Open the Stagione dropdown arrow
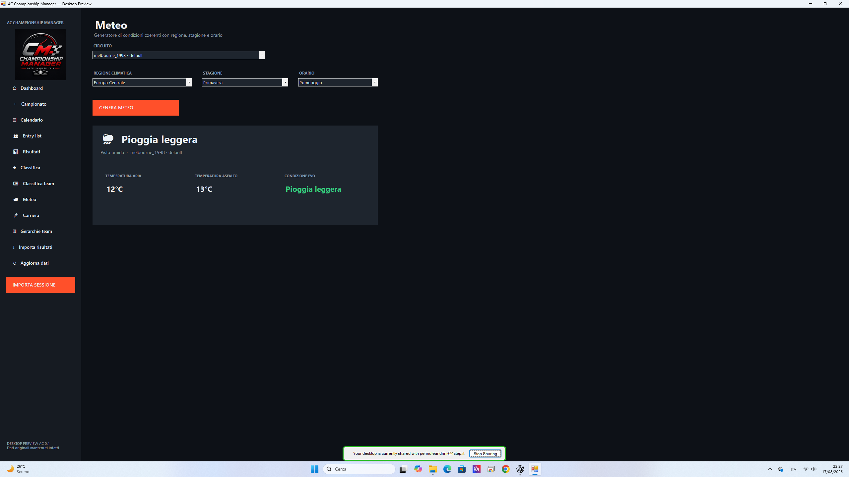The height and width of the screenshot is (477, 849). [x=285, y=82]
